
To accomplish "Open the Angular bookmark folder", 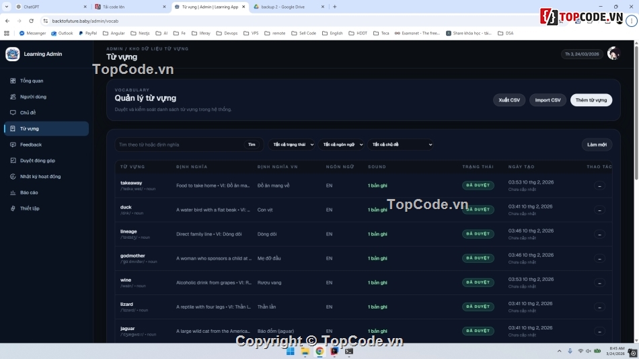I will click(114, 34).
